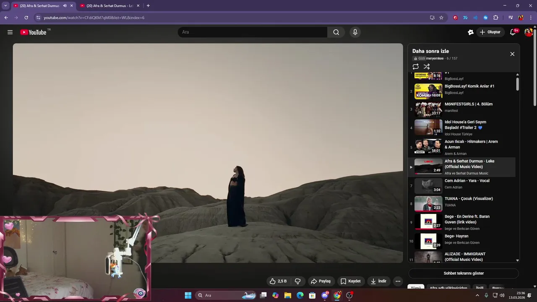Close the Daha sonra izle playlist panel
The image size is (537, 302).
tap(512, 54)
